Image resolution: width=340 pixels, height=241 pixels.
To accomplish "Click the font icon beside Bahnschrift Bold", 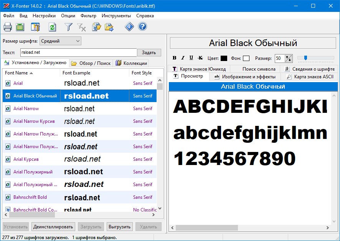I will pyautogui.click(x=8, y=197).
